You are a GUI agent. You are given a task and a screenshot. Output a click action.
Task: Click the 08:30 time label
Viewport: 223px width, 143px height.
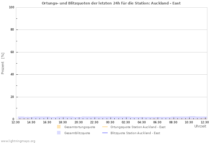coord(173,122)
